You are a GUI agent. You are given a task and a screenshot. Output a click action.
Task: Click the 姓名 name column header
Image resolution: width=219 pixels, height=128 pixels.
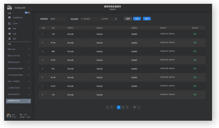(x=53, y=28)
